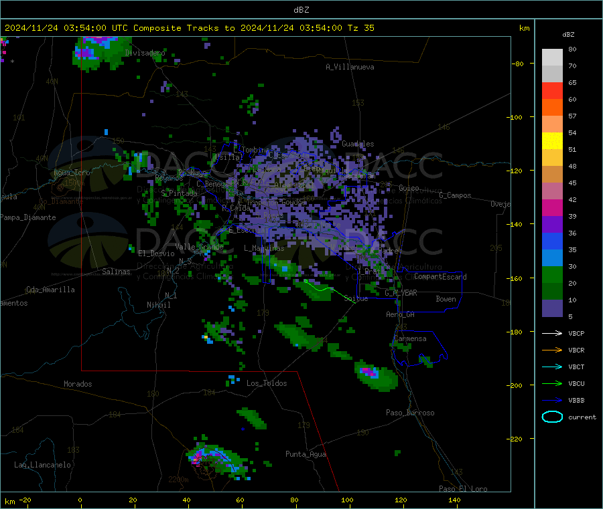Click the 'Composite Tracks' label

click(176, 28)
